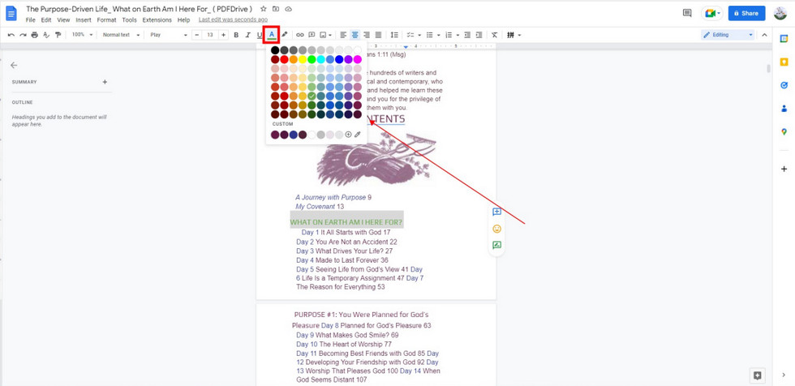Toggle bold formatting
795x386 pixels.
point(236,35)
